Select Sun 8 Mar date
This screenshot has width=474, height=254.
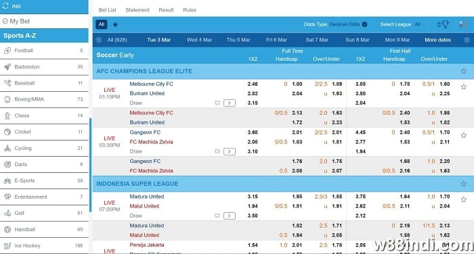(358, 40)
